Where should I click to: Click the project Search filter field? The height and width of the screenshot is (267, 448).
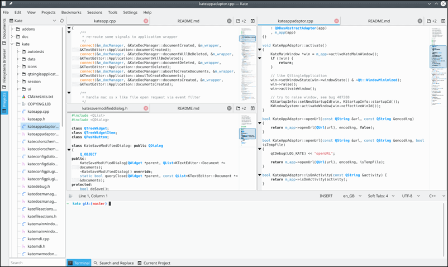37,263
